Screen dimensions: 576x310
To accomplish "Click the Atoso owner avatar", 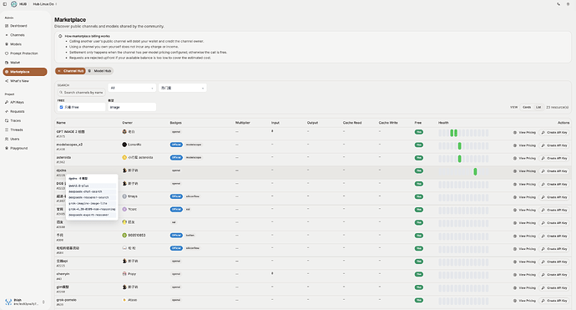I will click(124, 300).
